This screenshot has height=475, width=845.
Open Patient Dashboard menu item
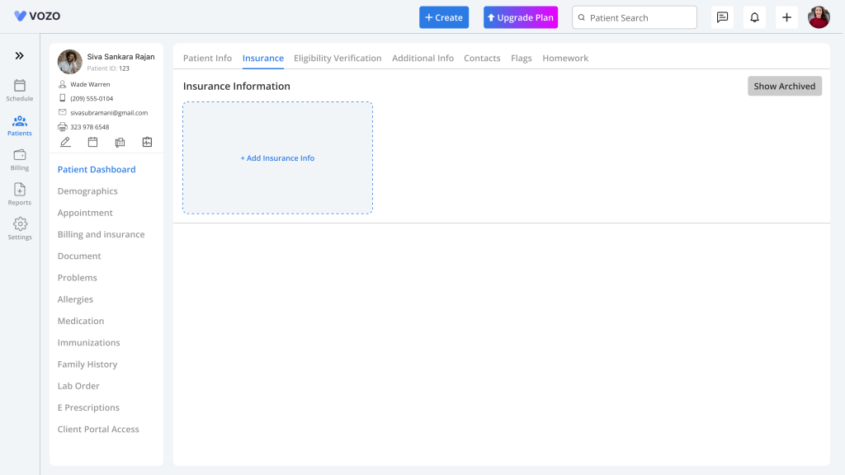tap(97, 169)
